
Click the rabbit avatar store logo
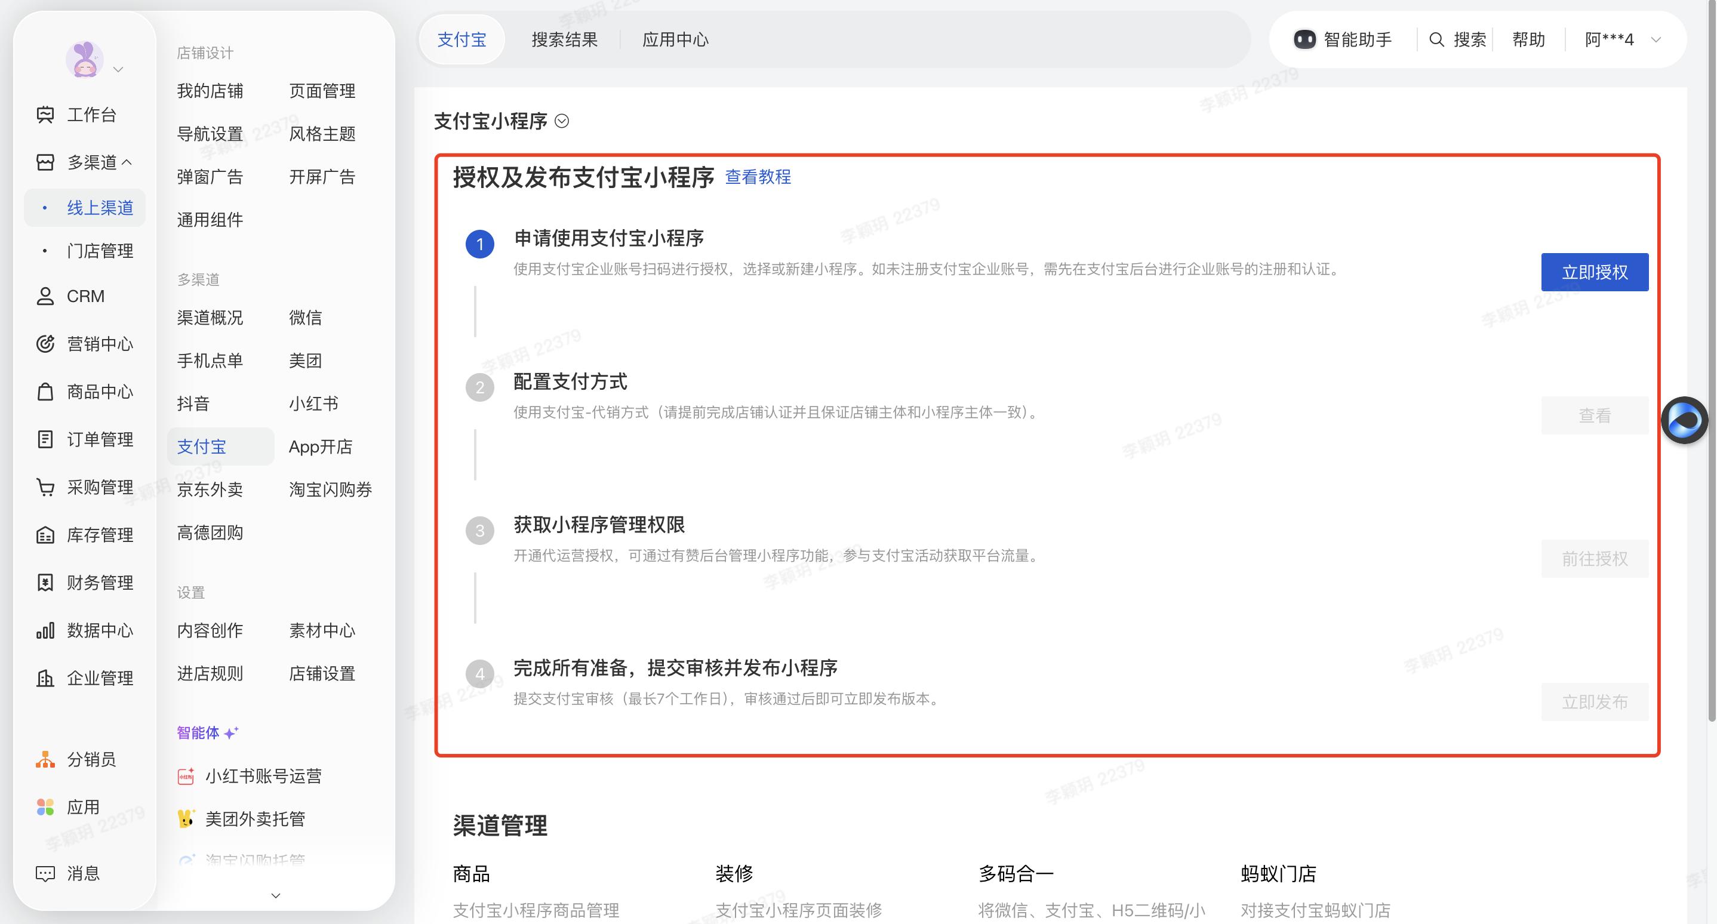point(84,59)
